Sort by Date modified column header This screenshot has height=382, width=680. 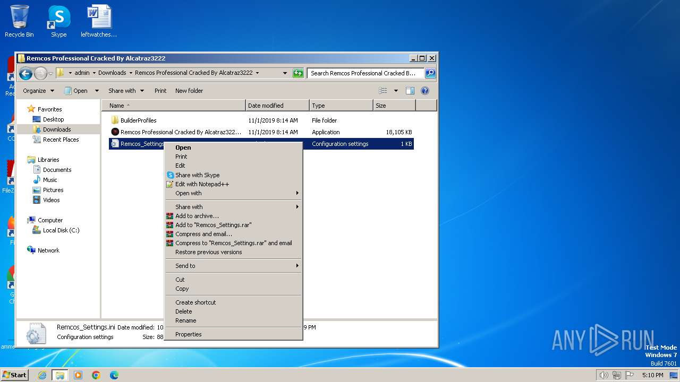point(277,106)
